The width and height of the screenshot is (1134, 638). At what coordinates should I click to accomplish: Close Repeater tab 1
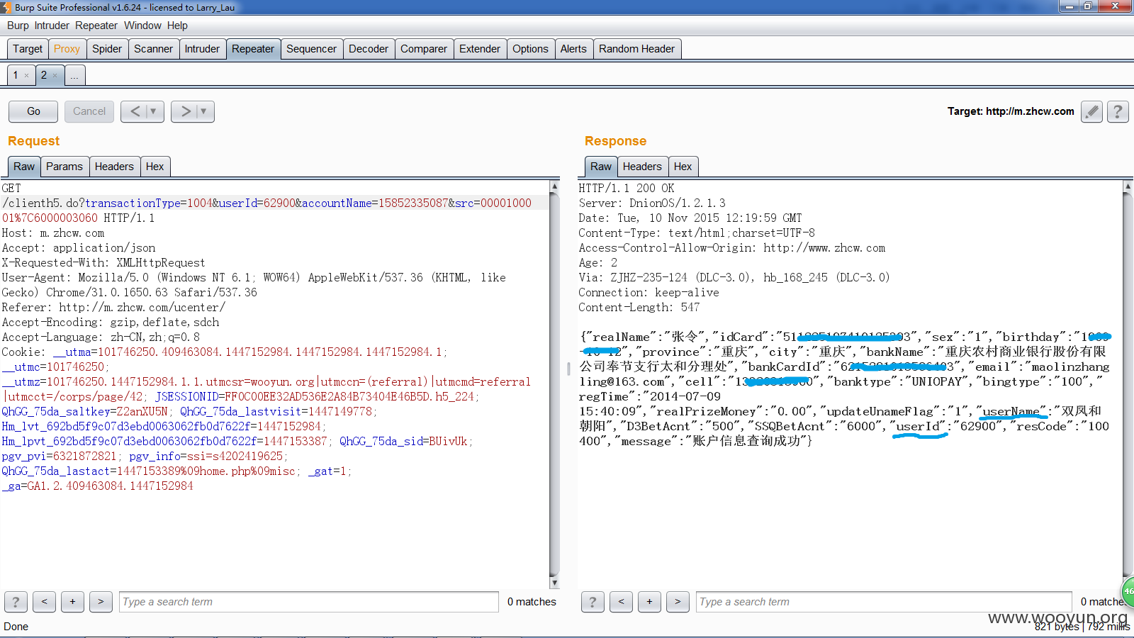tap(27, 76)
